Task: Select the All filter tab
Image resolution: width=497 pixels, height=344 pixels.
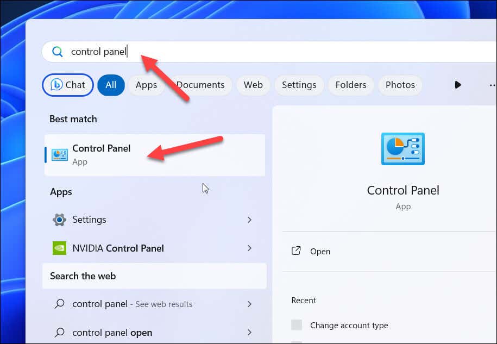Action: coord(111,85)
